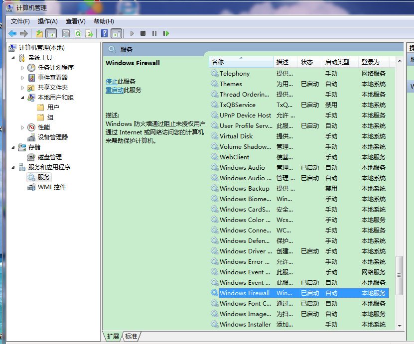Screen dimensions: 414x344
Task: Select 事件查看器 in the tree
Action: click(x=53, y=78)
